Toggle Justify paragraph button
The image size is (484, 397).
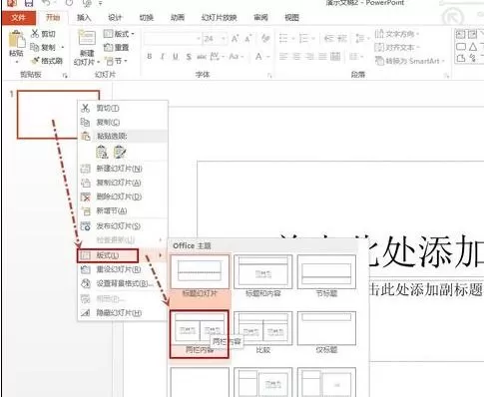pyautogui.click(x=322, y=57)
